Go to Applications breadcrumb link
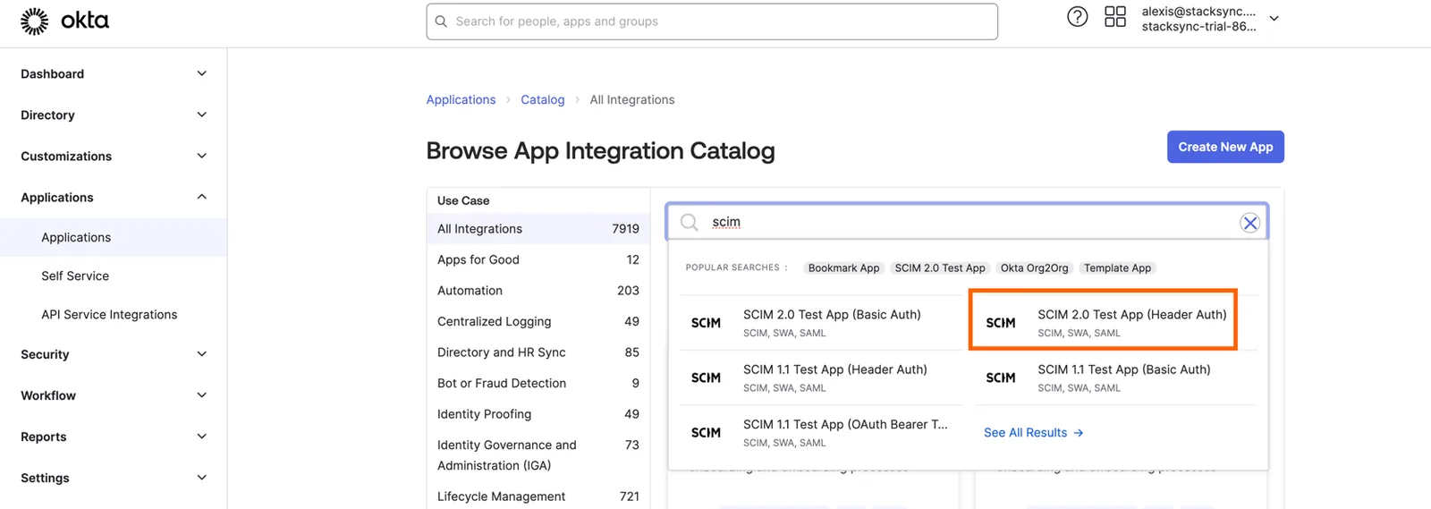Viewport: 1431px width, 509px height. [x=461, y=99]
